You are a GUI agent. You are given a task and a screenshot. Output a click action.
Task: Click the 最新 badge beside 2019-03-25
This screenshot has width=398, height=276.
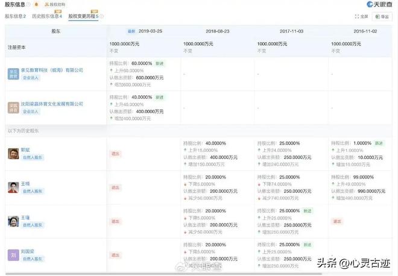(131, 31)
